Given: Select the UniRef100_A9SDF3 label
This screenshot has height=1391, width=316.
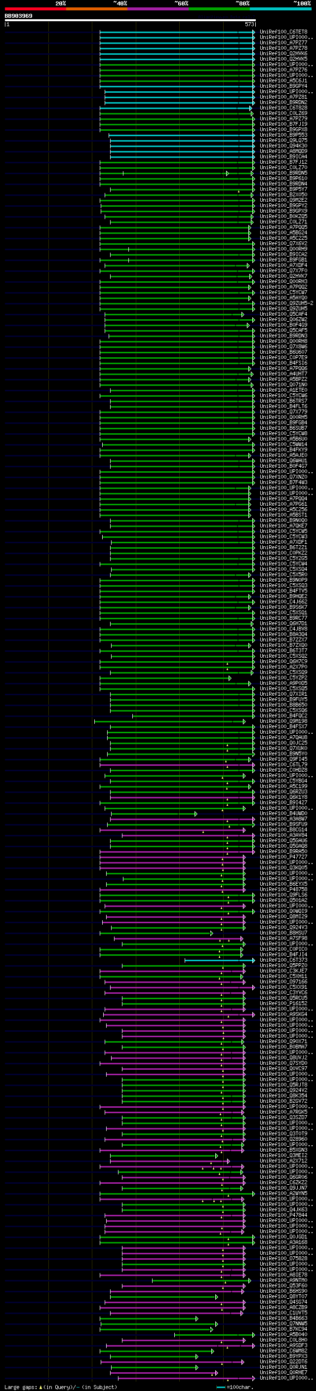Looking at the screenshot, I should point(283,1346).
